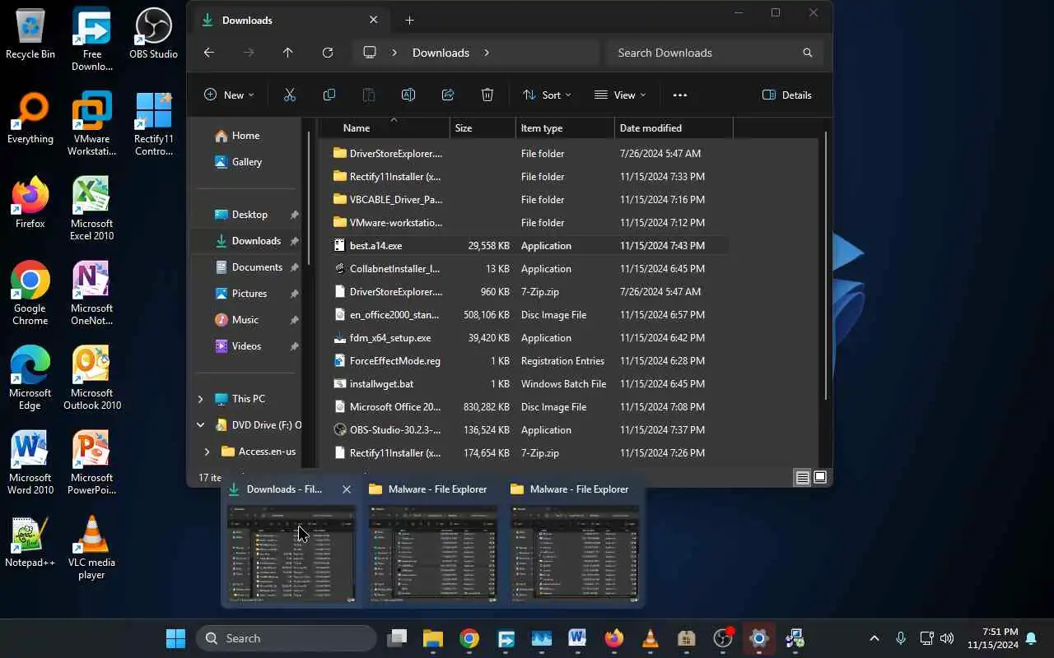Show hidden system tray icons
The image size is (1054, 658).
[874, 638]
